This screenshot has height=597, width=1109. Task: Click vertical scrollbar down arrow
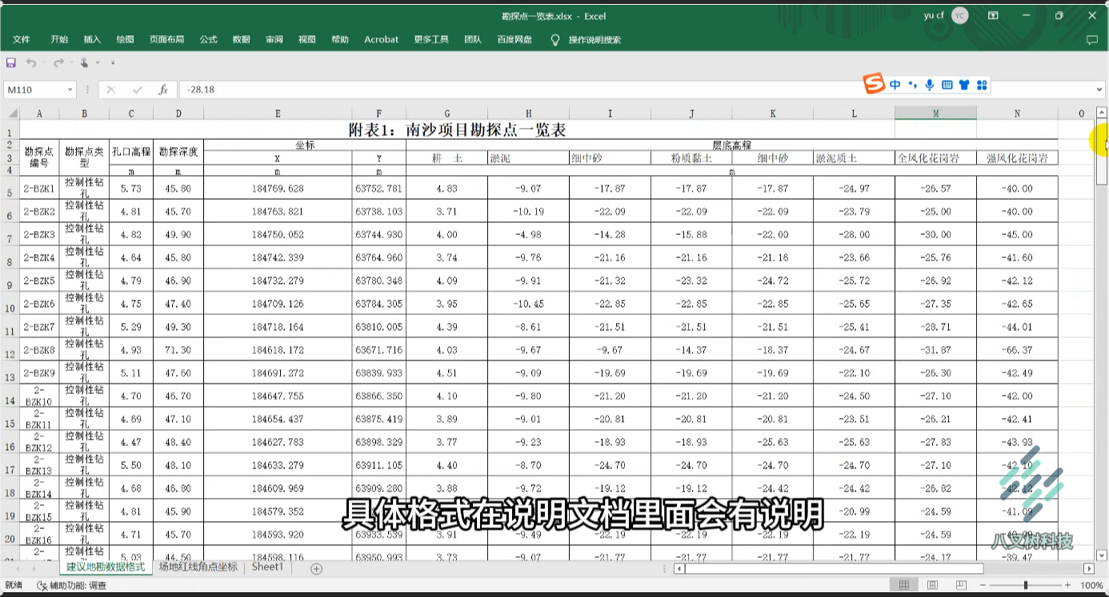tap(1102, 555)
